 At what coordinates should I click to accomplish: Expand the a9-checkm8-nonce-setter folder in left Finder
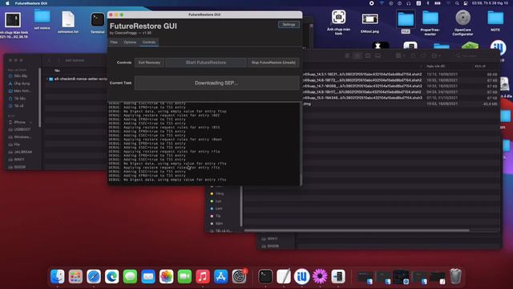(47, 79)
